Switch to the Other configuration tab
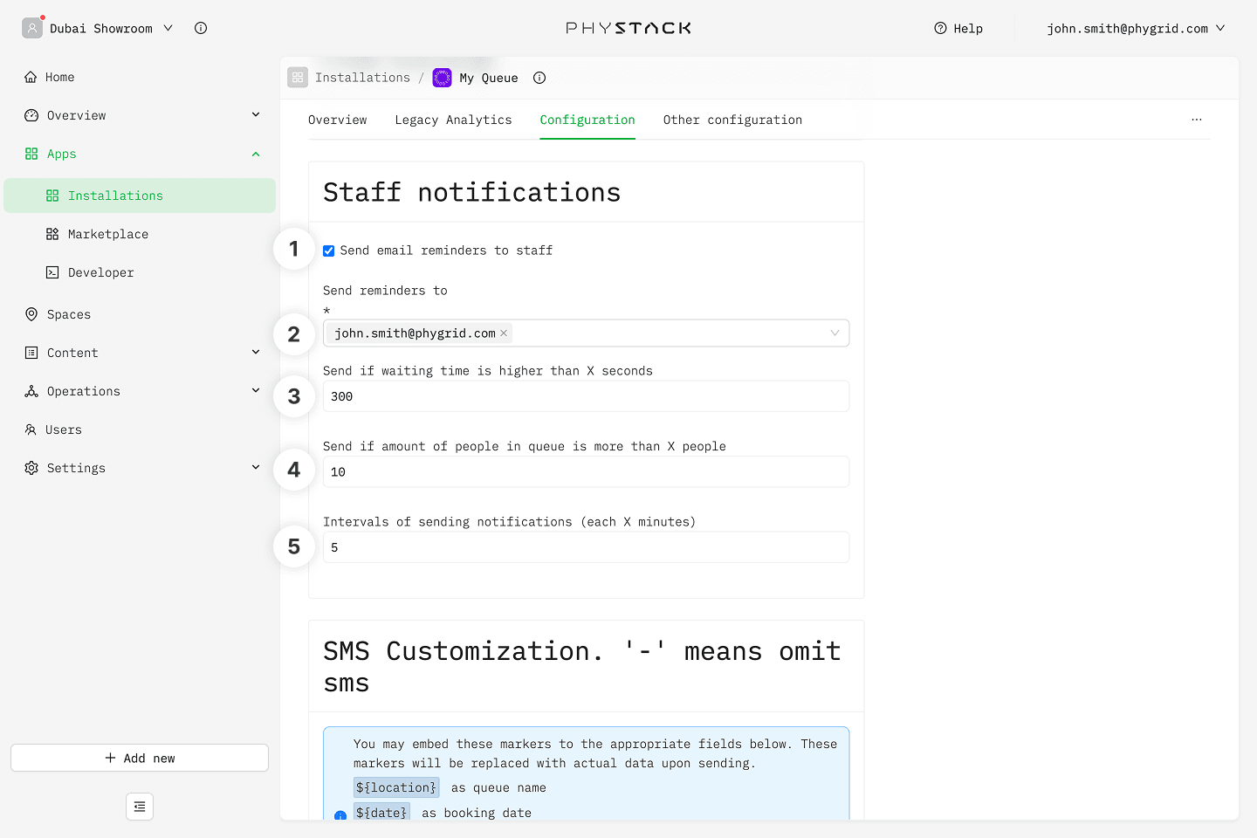The image size is (1257, 838). 732,120
